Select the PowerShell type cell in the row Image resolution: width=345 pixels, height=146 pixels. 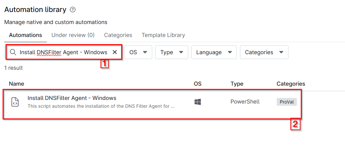coord(245,102)
